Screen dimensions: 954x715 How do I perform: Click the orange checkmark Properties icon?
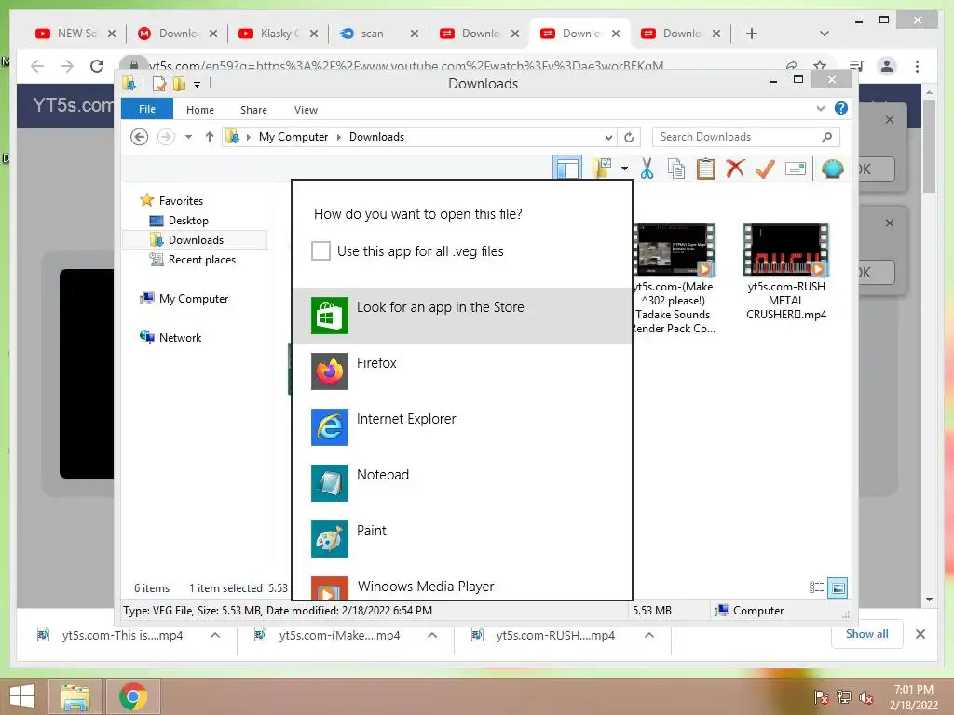tap(765, 169)
